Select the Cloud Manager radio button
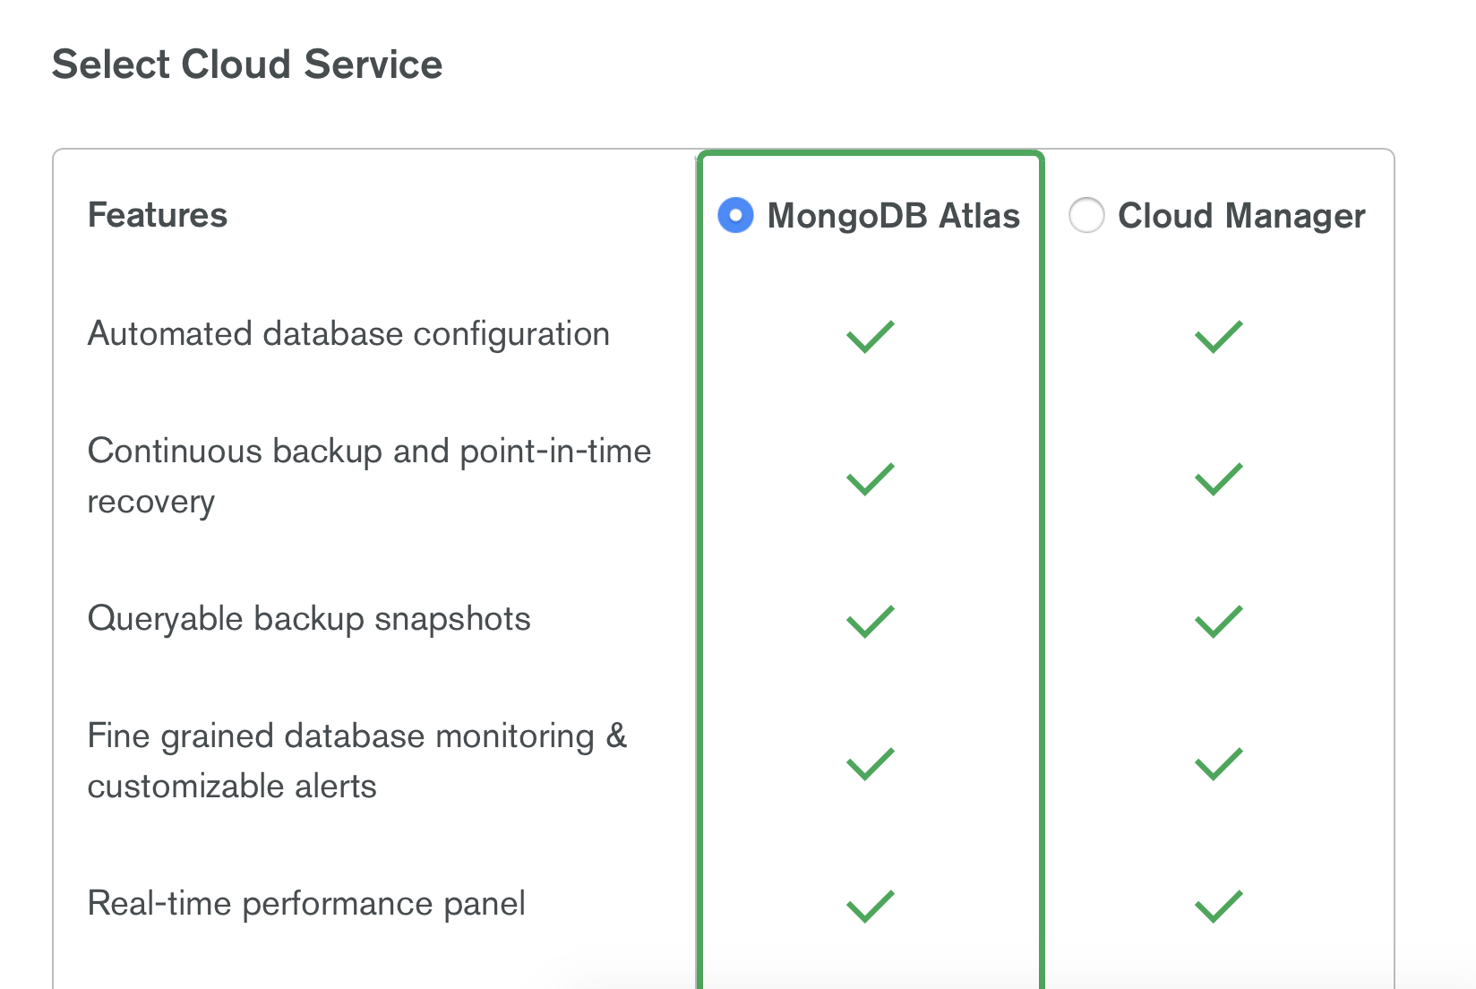The width and height of the screenshot is (1476, 989). [1086, 215]
